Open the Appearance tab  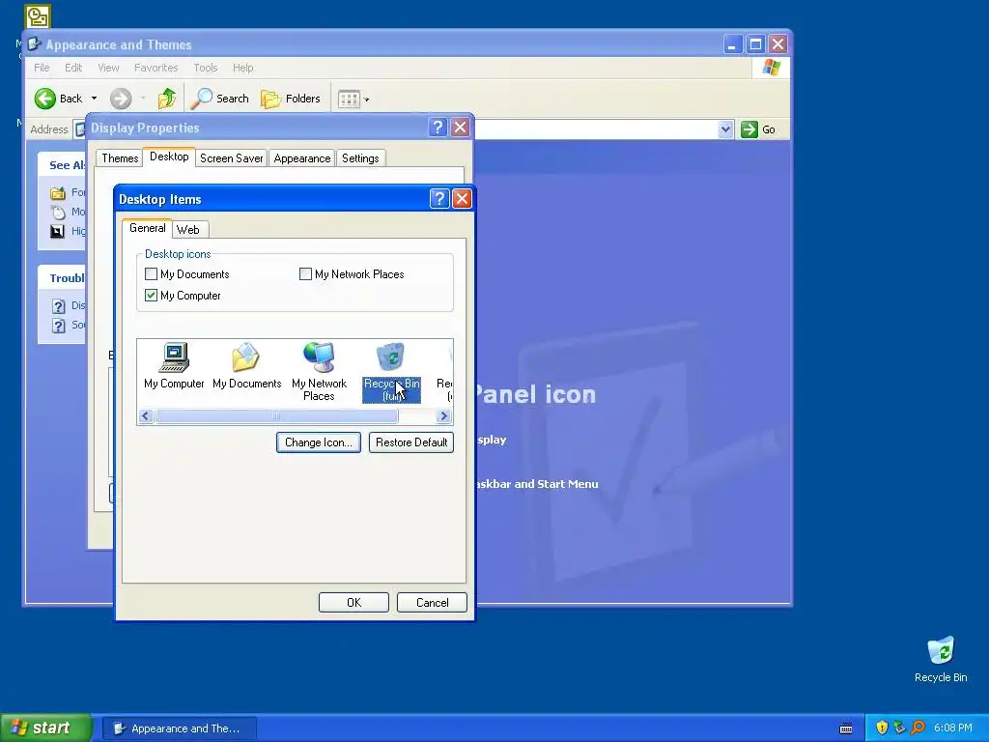[302, 158]
